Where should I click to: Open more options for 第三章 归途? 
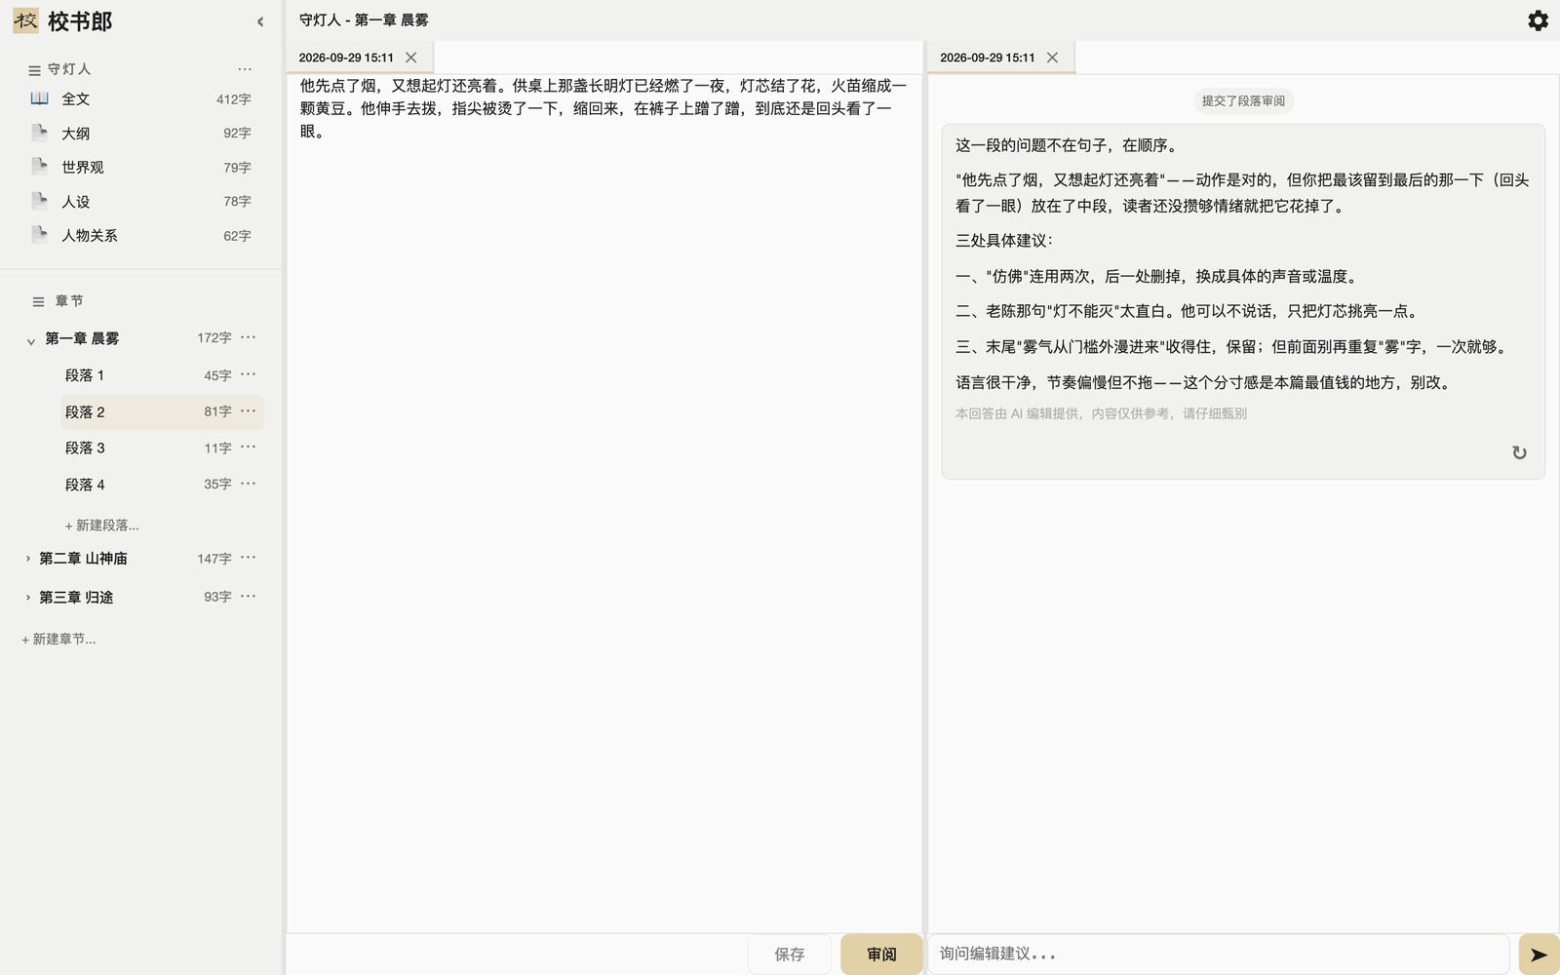click(249, 596)
